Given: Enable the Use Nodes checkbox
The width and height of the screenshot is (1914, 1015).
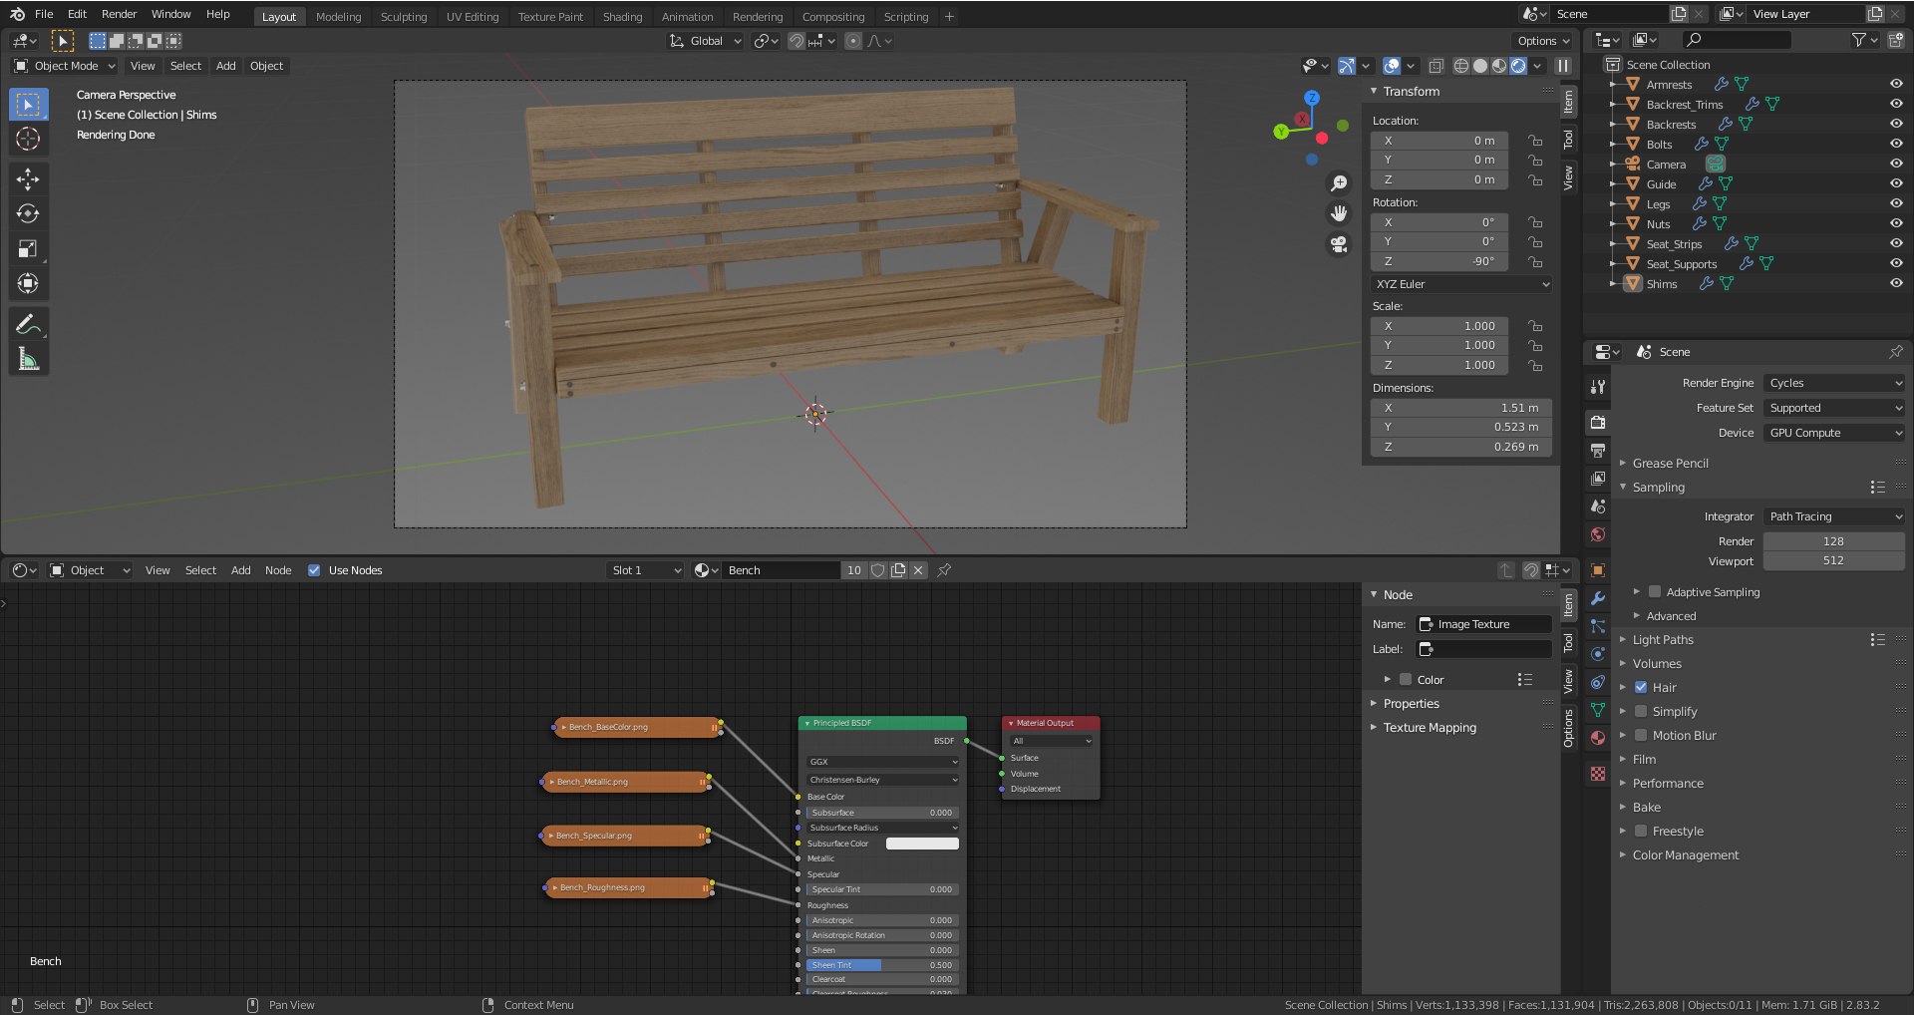Looking at the screenshot, I should click(314, 570).
